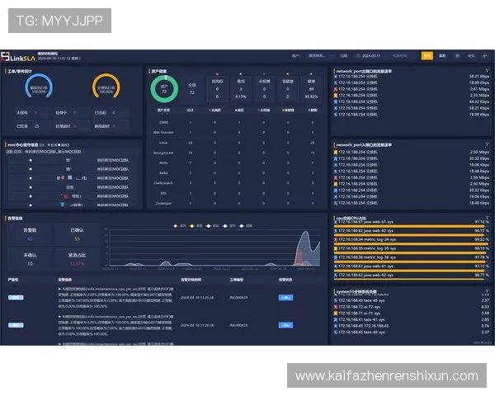Select the tab right of orange tab
Image resolution: width=495 pixels, height=396 pixels.
coord(442,56)
